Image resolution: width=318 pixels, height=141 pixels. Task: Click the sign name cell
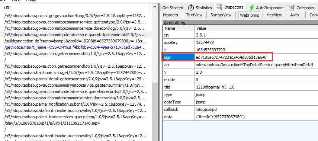click(x=179, y=57)
